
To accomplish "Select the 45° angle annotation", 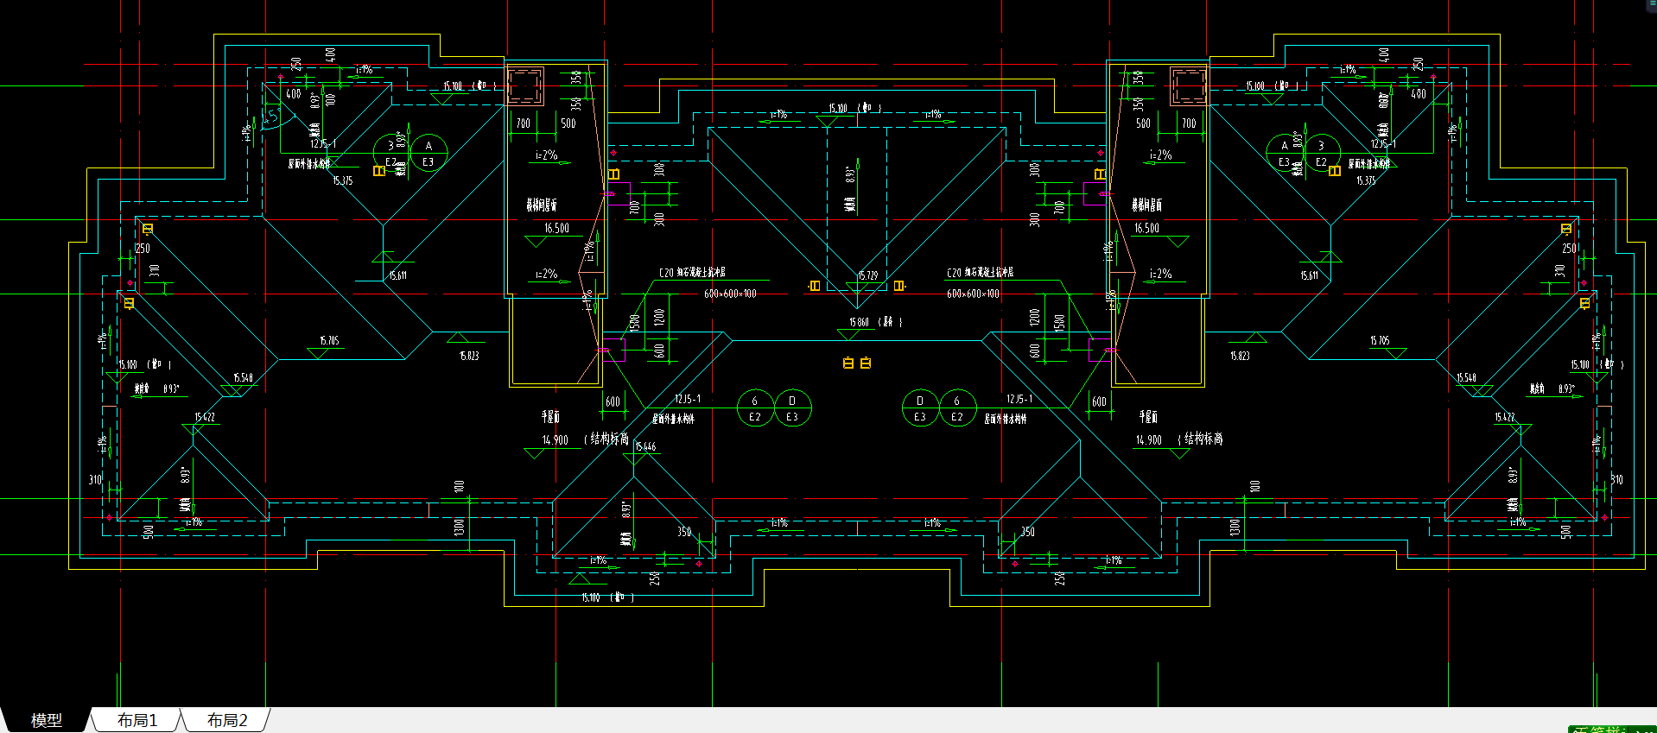I will click(271, 114).
